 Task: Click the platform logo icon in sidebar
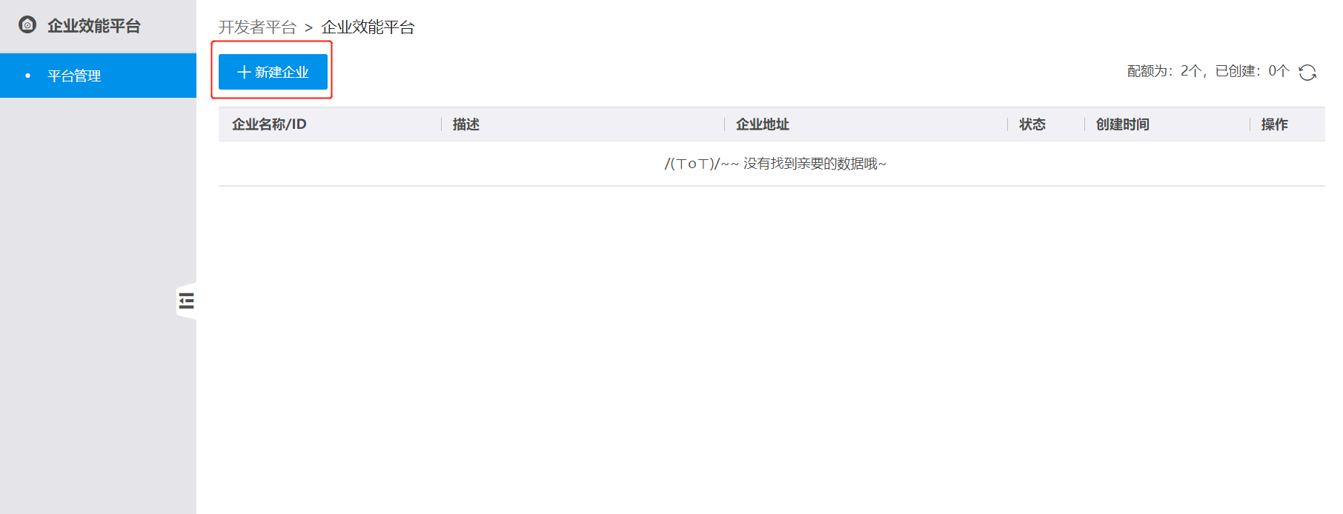tap(27, 24)
